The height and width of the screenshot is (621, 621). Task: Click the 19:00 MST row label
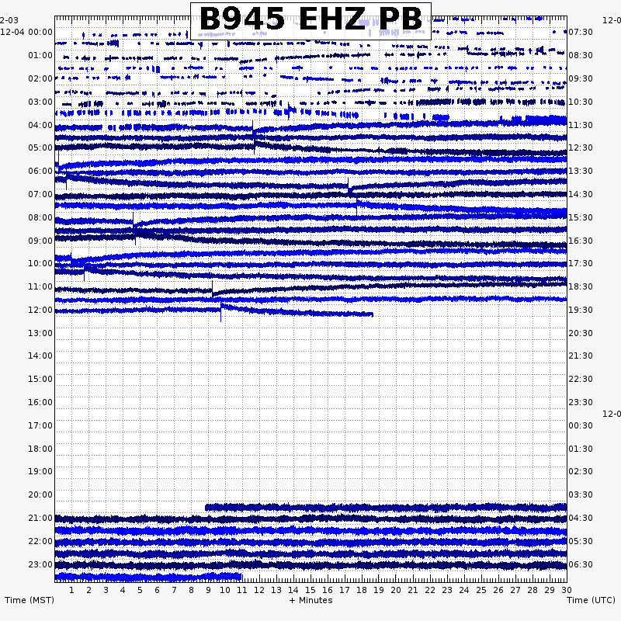pyautogui.click(x=40, y=471)
